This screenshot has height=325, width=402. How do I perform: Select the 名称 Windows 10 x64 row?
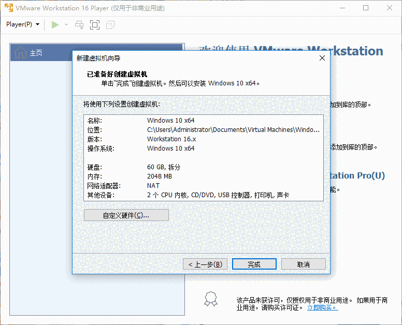(203, 121)
